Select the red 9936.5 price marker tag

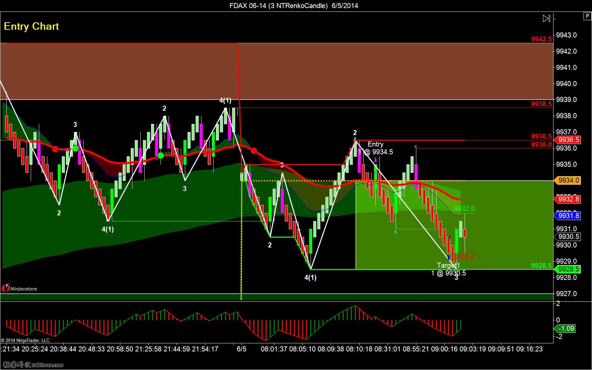pyautogui.click(x=567, y=139)
